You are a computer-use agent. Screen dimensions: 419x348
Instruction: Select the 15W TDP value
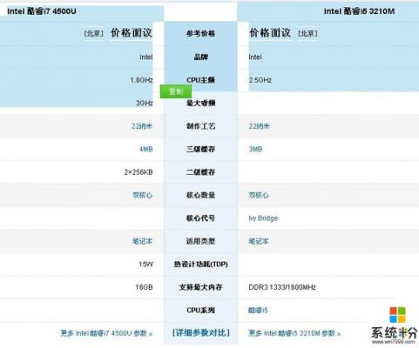tap(145, 264)
